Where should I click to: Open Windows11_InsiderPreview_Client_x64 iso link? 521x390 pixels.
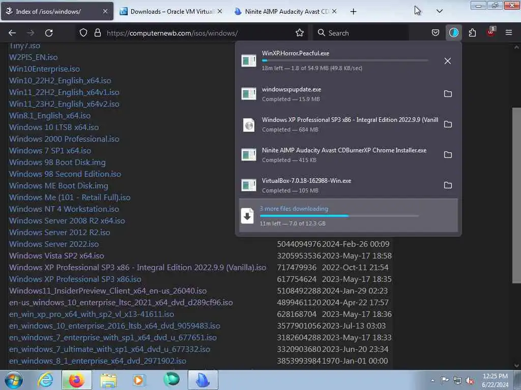pyautogui.click(x=108, y=291)
